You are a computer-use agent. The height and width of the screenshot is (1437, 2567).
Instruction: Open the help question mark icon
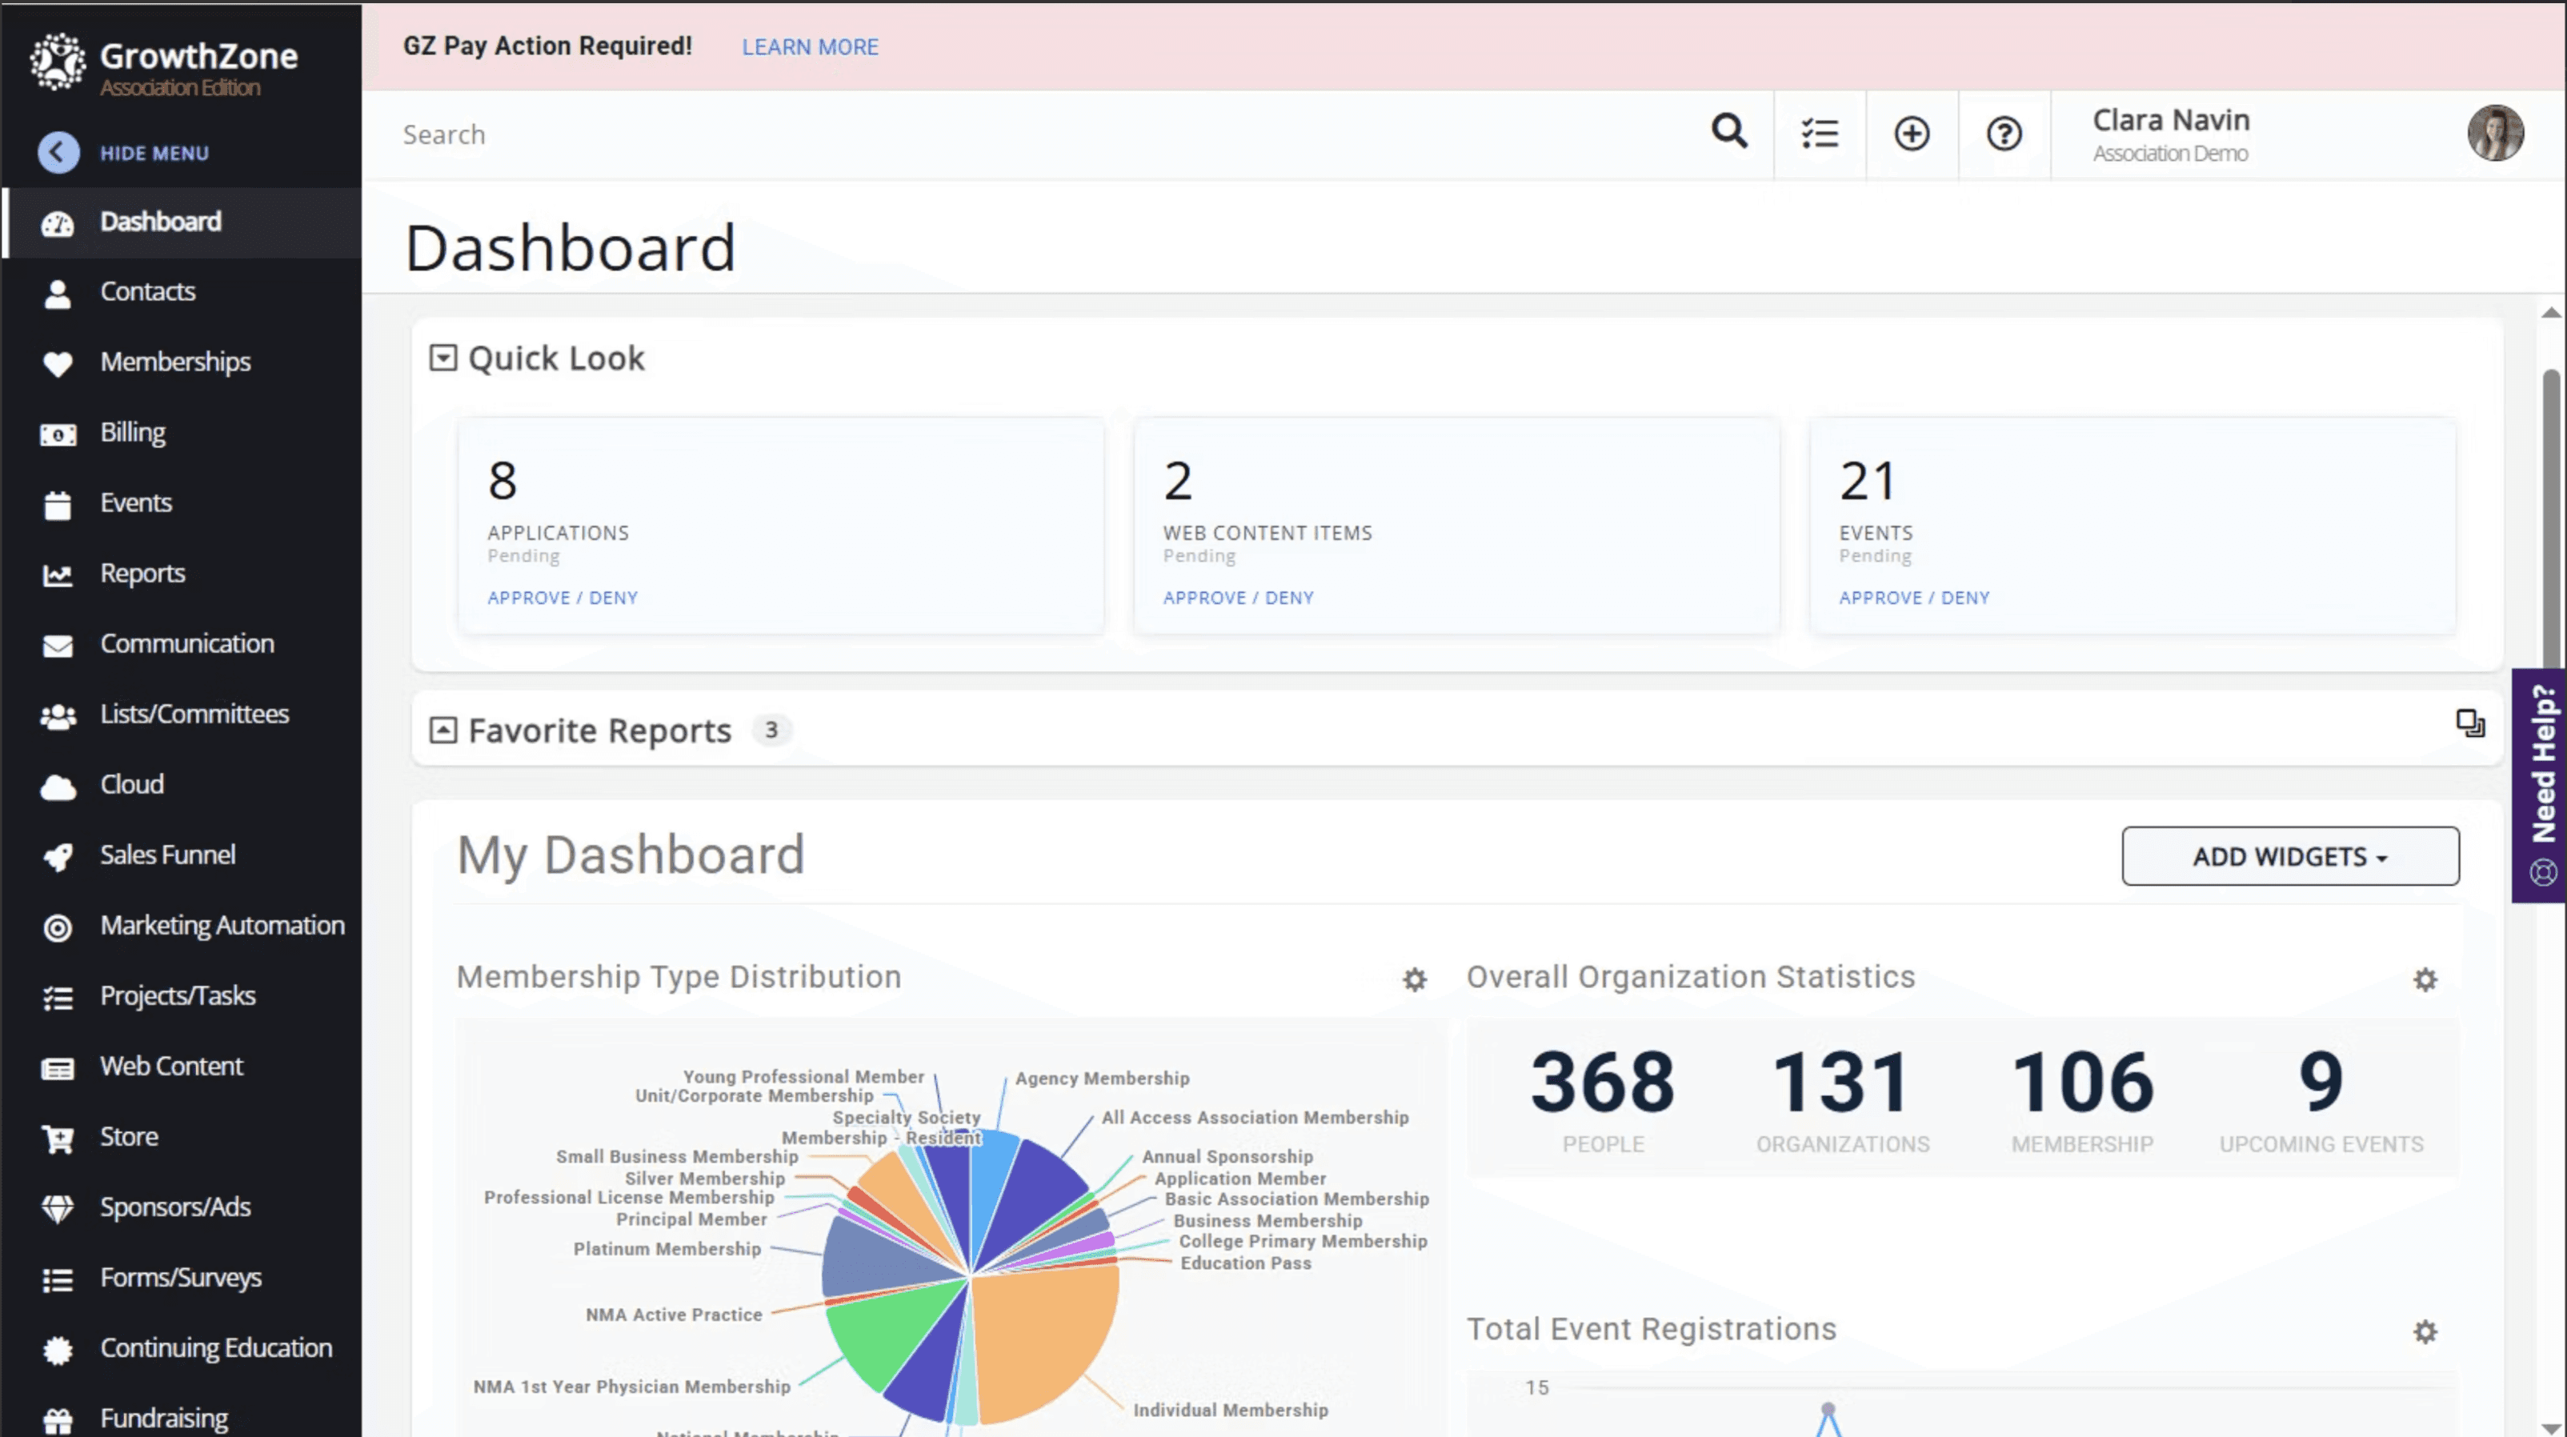2004,134
